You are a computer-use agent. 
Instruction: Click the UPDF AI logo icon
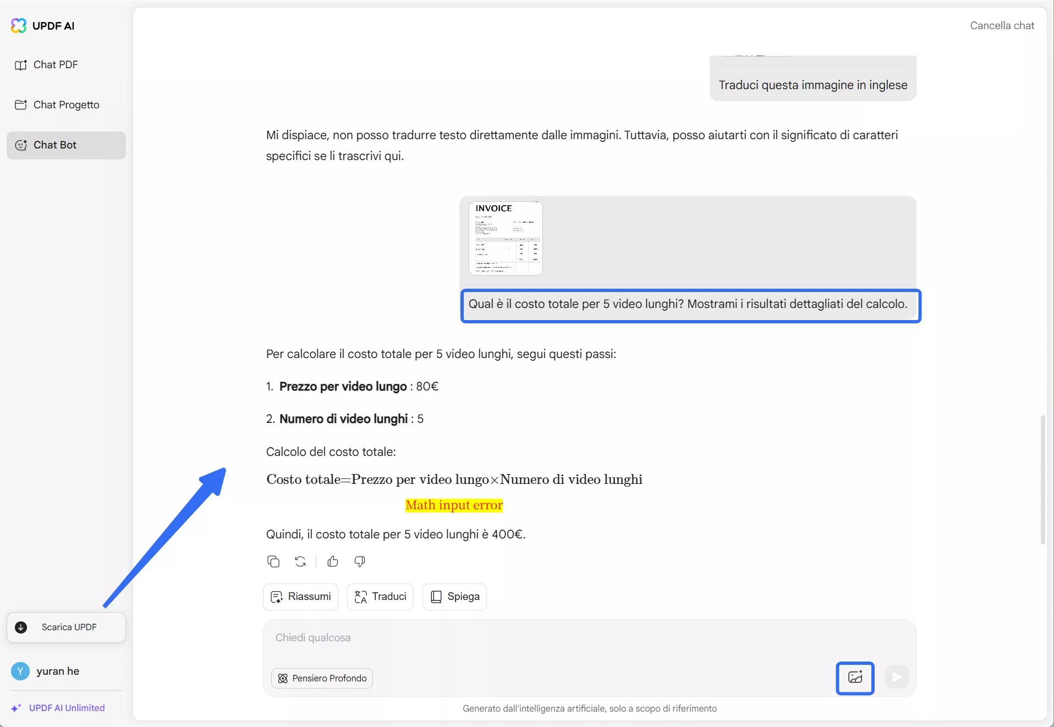(19, 26)
